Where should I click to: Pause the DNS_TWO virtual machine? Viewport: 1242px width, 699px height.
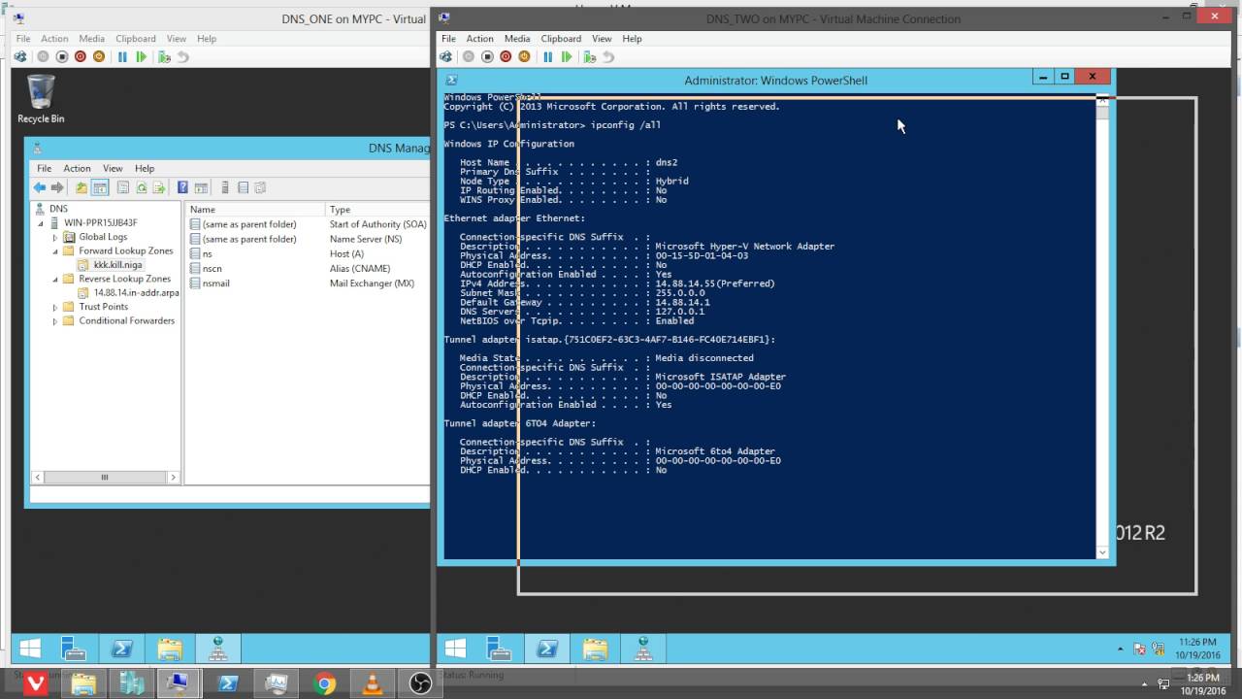coord(547,57)
